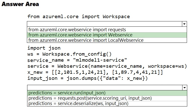Click the x_new array definition line
This screenshot has width=189, height=108.
[x=95, y=72]
